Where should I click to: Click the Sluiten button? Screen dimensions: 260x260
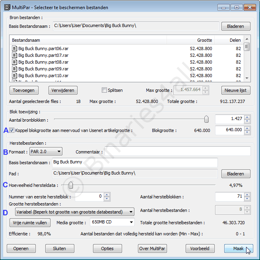(x=60, y=248)
